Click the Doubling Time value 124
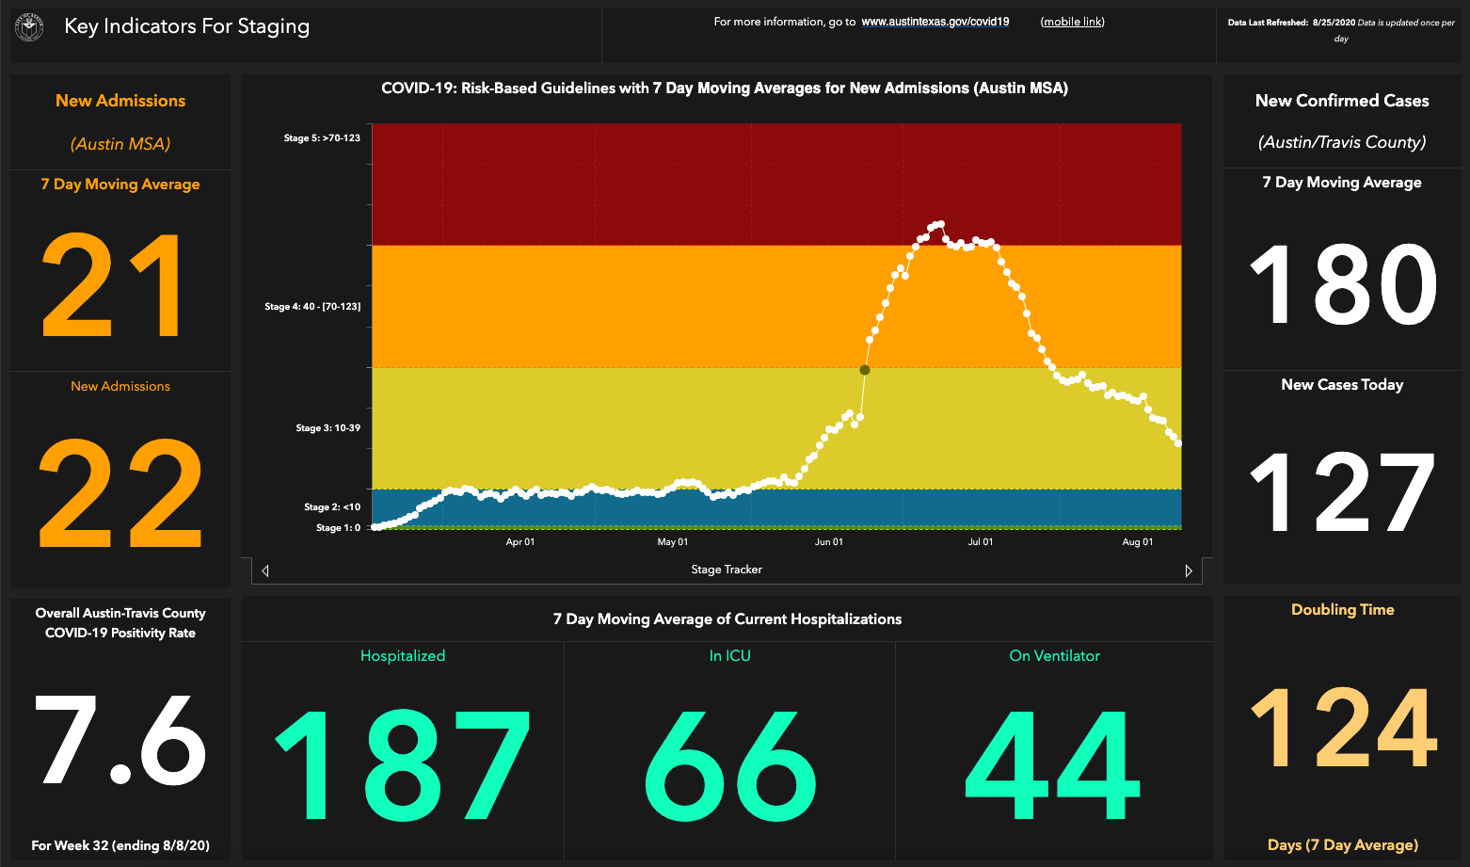Image resolution: width=1470 pixels, height=867 pixels. 1342,727
